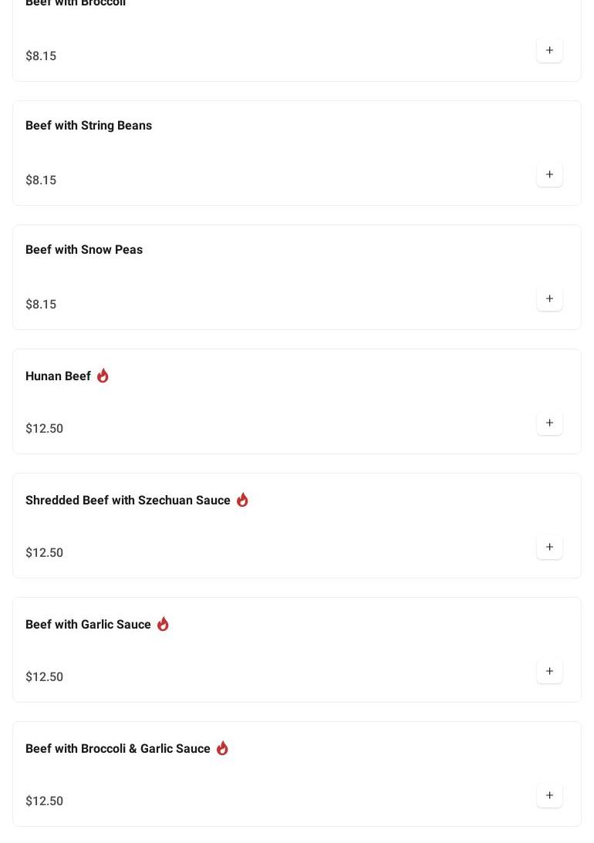Add Beef with Snow Peas via plus icon

[x=549, y=299]
